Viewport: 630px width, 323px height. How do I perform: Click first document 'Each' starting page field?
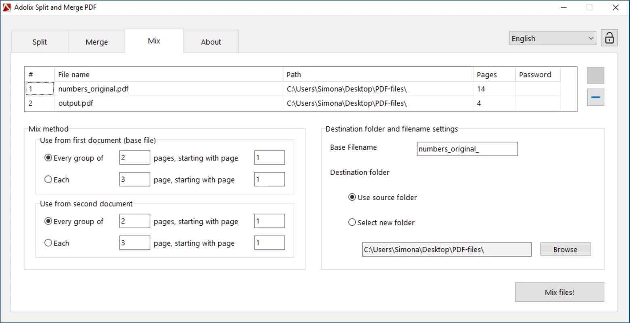269,179
